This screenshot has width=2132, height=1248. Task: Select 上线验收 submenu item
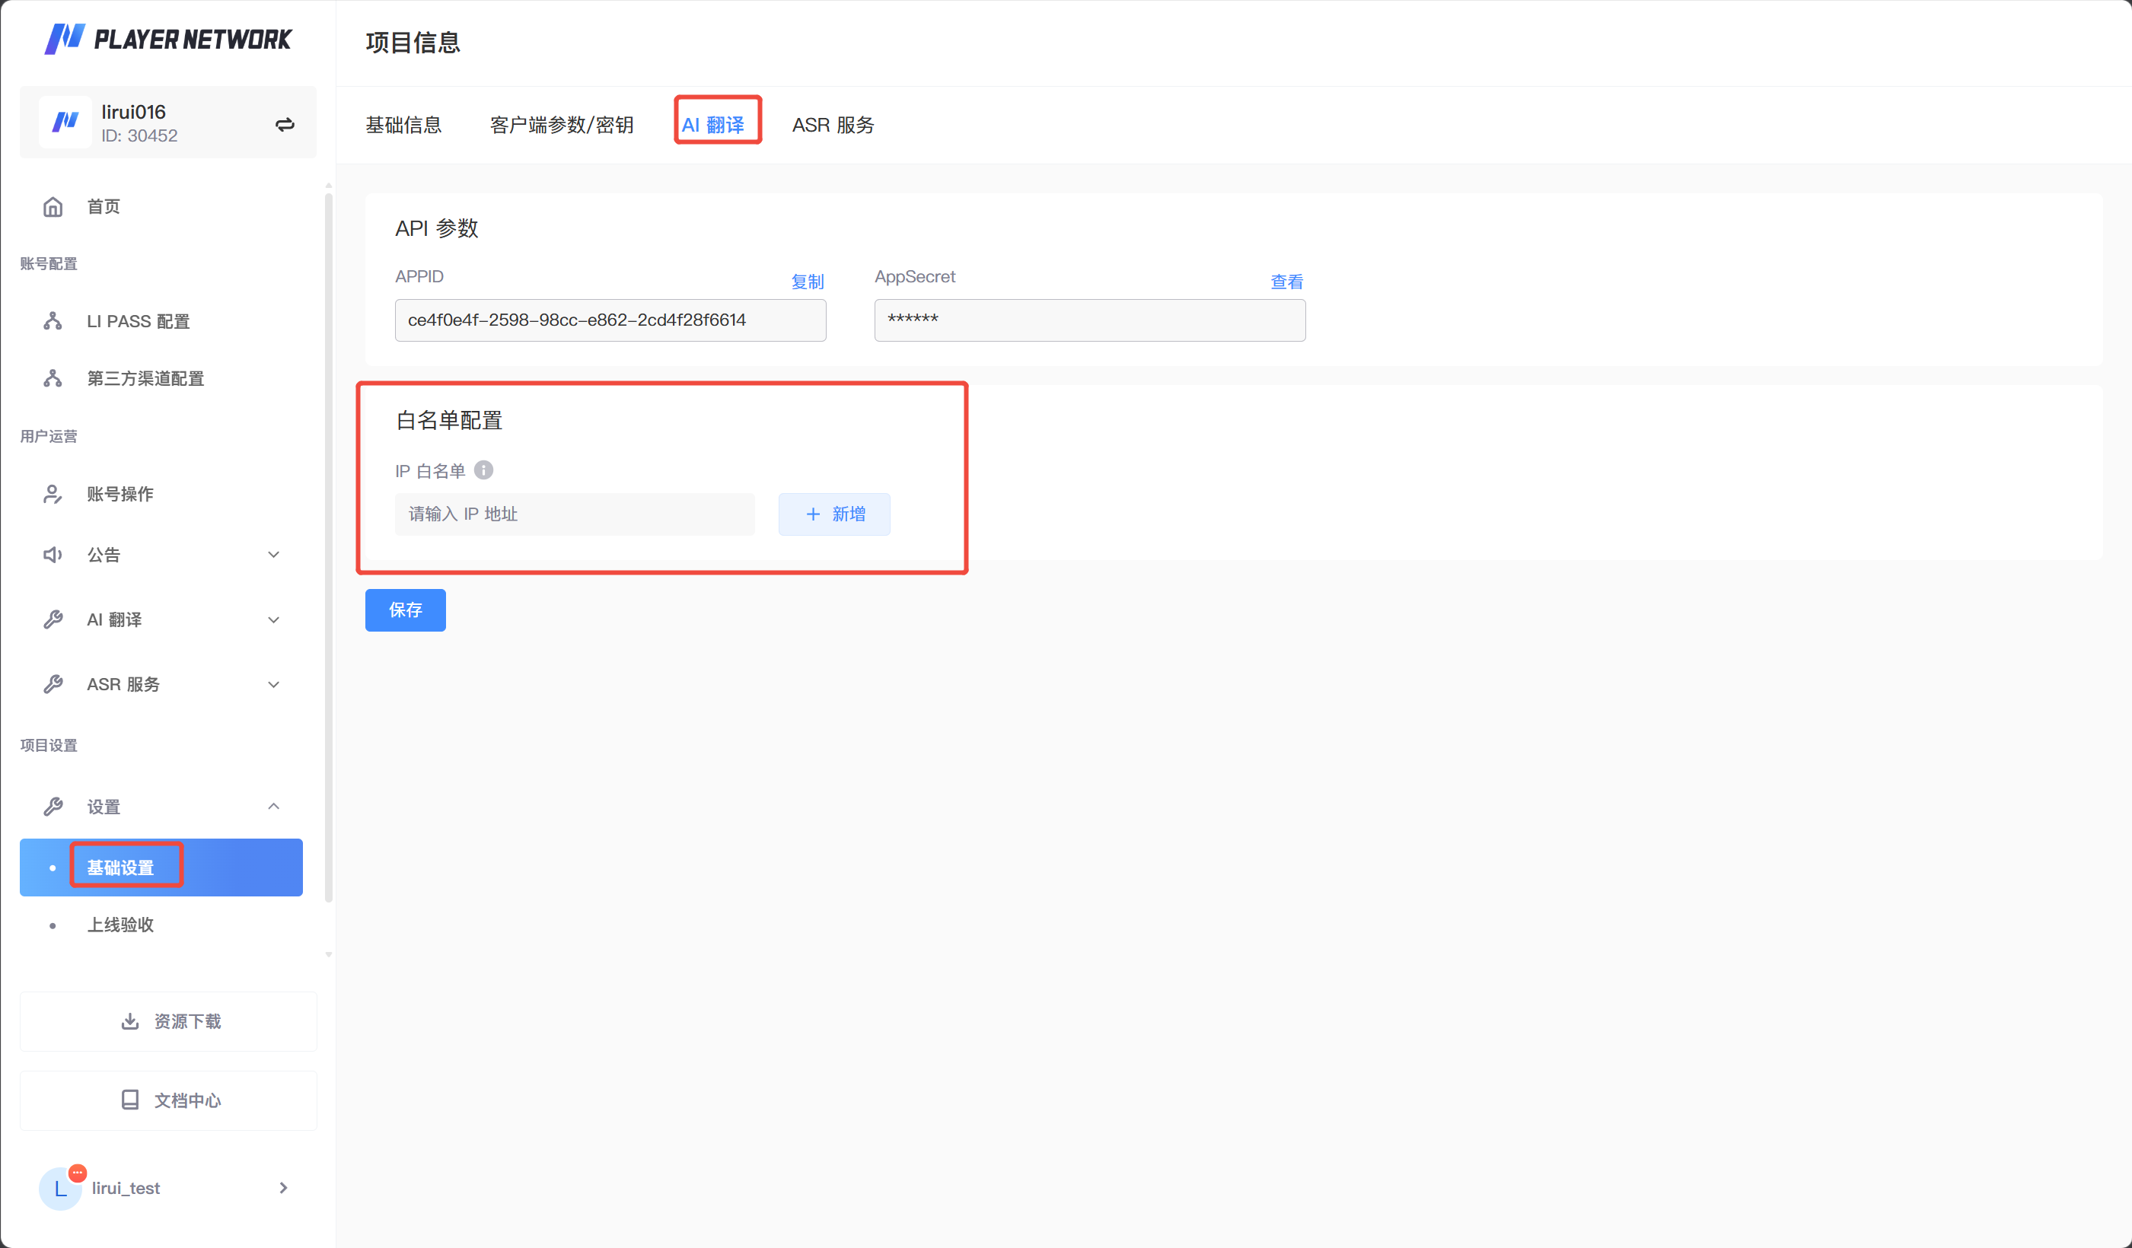161,925
